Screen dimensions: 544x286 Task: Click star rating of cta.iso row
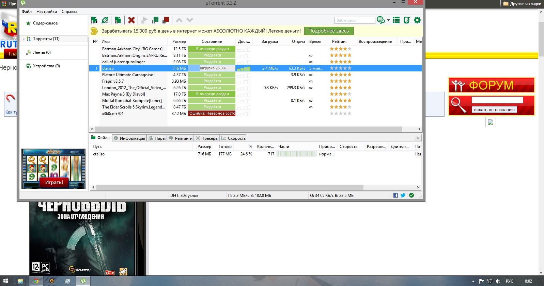click(x=340, y=68)
